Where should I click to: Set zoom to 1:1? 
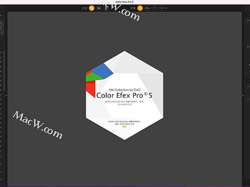coord(155,8)
